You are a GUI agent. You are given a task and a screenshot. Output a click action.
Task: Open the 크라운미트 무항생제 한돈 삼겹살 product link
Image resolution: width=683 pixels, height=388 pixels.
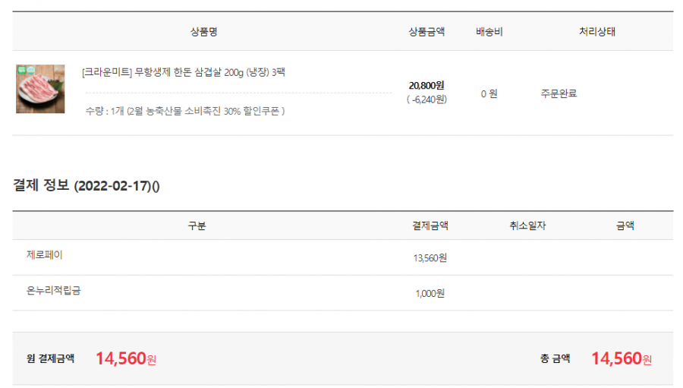point(184,72)
